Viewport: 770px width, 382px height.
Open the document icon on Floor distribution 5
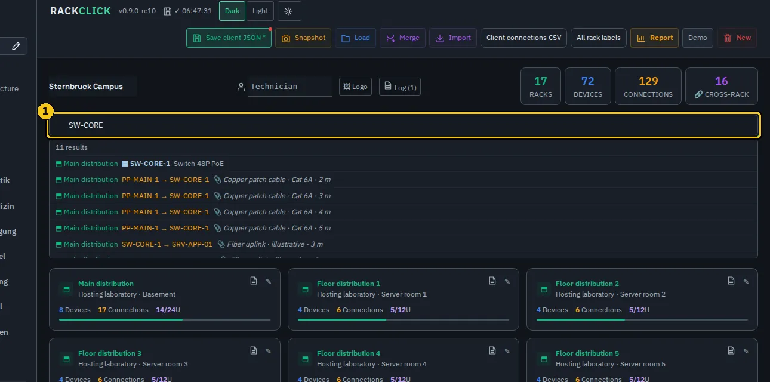pos(731,350)
